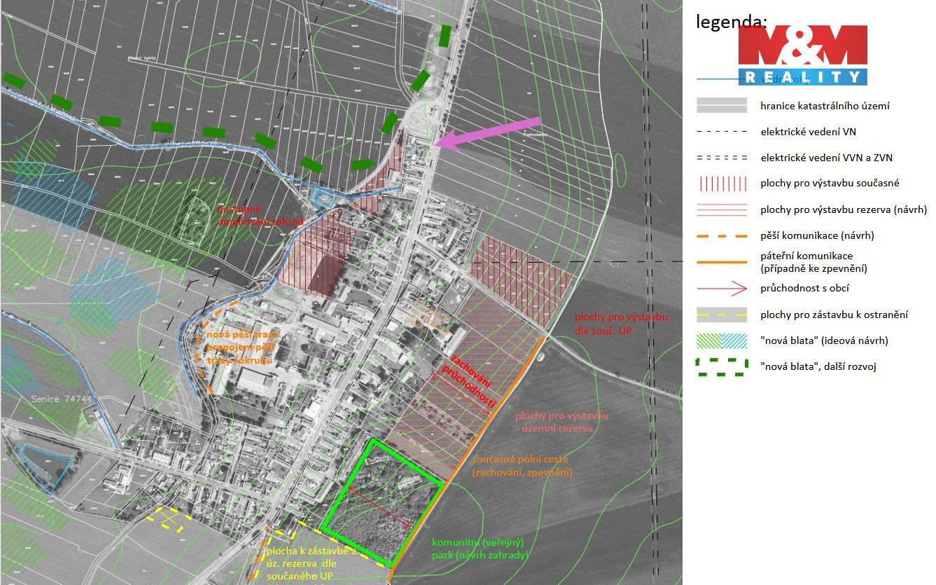Click the legend text 'elektrické vedení VN'
Viewport: 936px width, 585px height.
(808, 132)
